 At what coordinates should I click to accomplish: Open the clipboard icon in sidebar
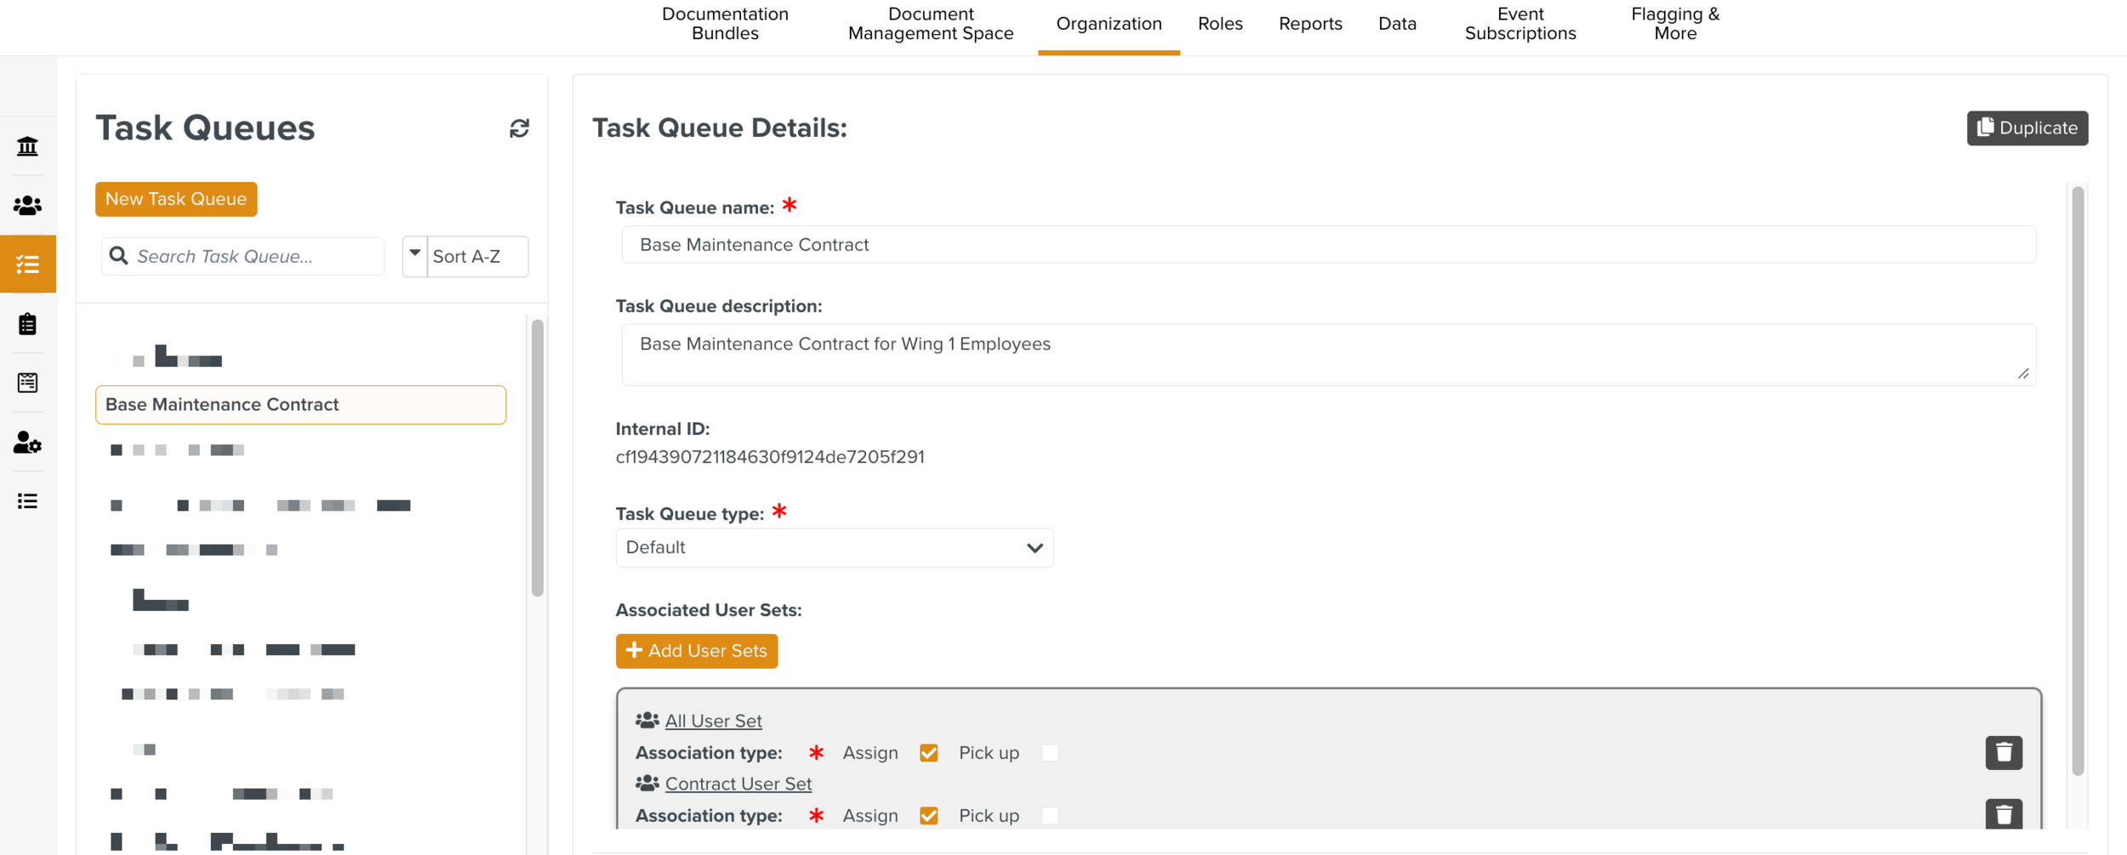(x=27, y=324)
